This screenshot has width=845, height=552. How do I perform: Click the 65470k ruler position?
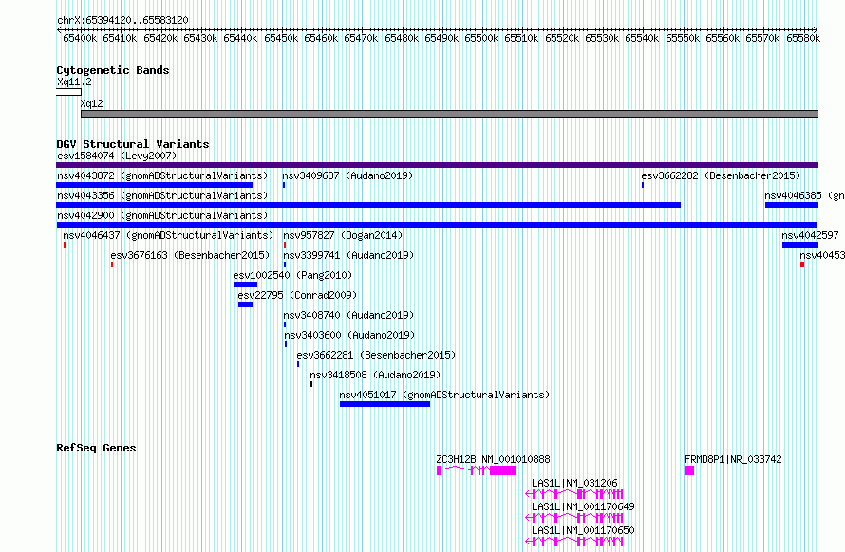pos(361,39)
